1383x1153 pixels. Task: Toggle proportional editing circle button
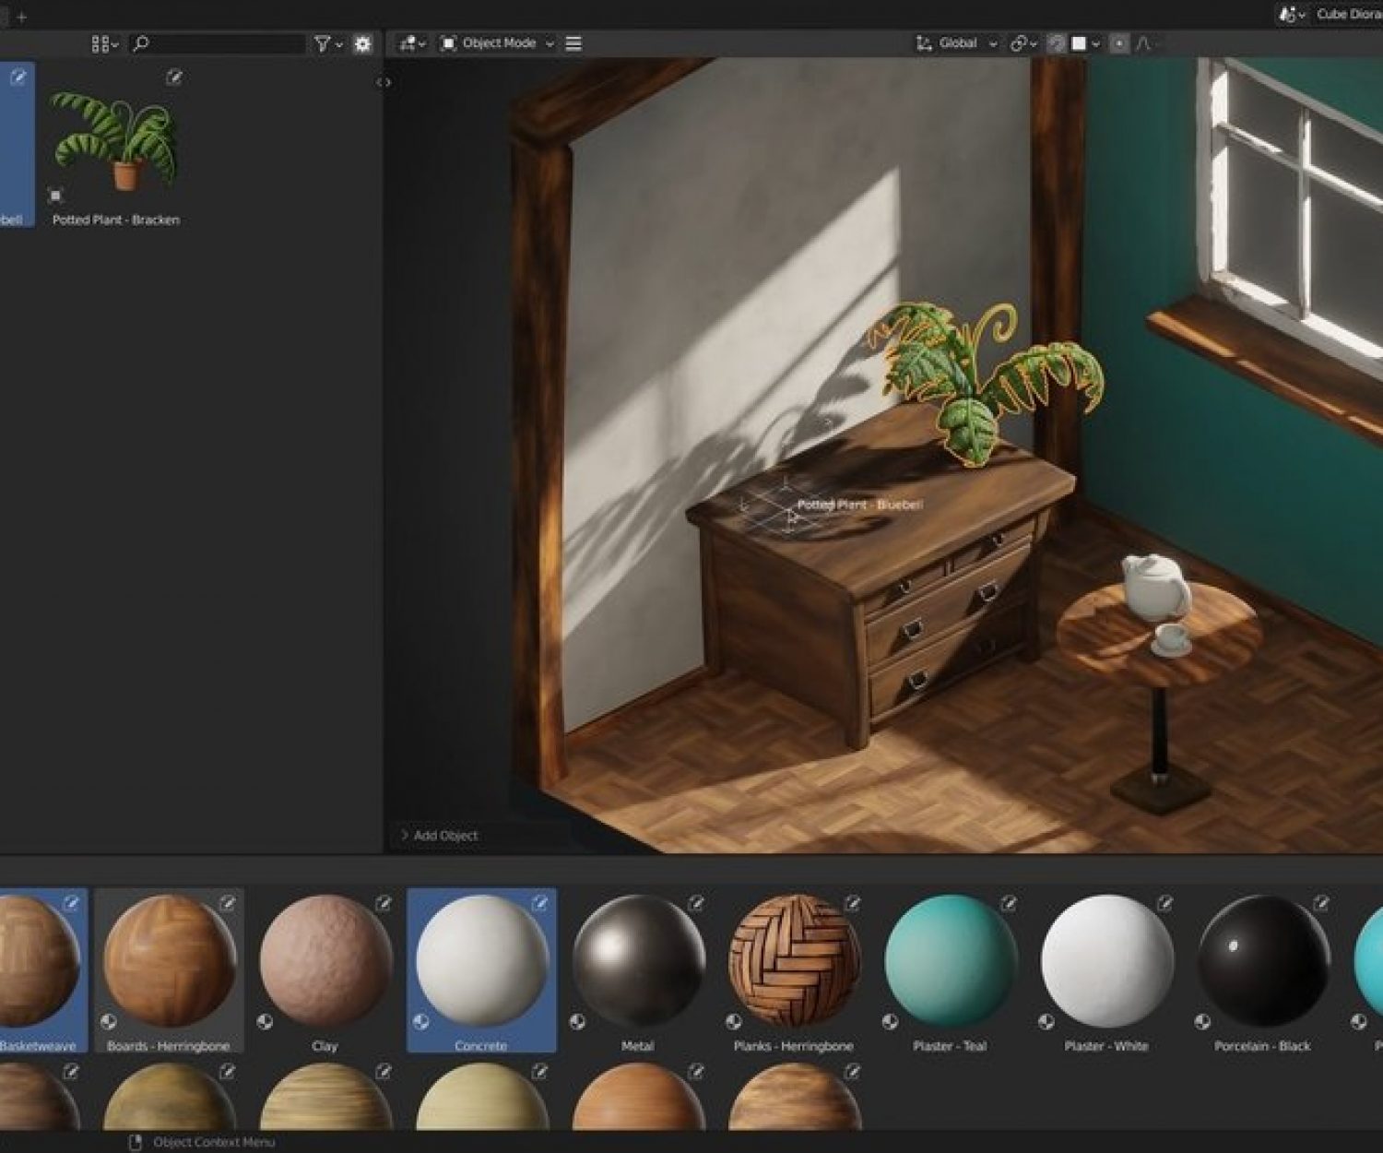pyautogui.click(x=1118, y=43)
